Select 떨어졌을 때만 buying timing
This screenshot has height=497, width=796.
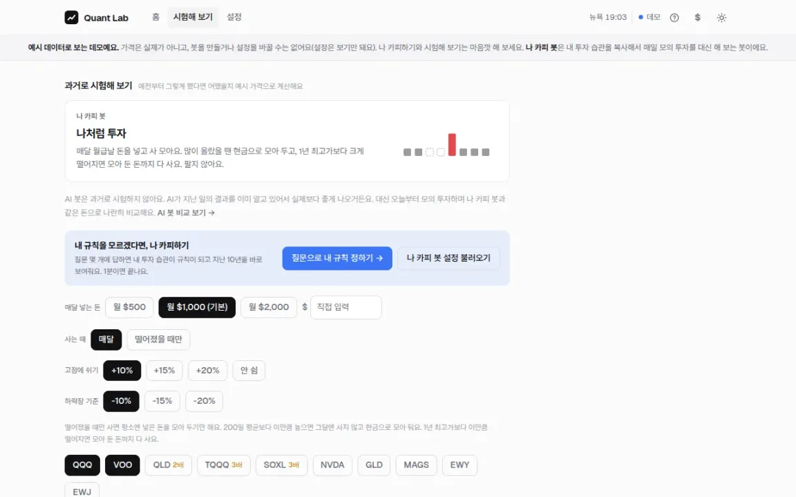pos(158,340)
